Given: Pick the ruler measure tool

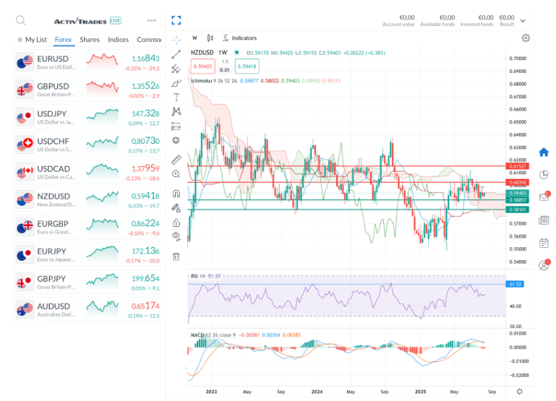Looking at the screenshot, I should (x=176, y=160).
